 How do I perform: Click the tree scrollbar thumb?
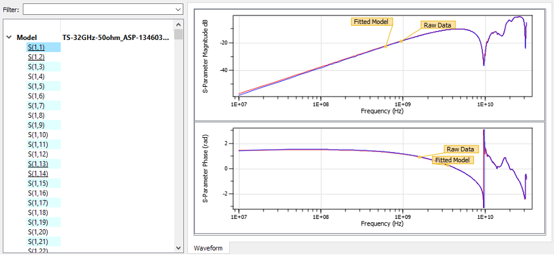coord(178,34)
